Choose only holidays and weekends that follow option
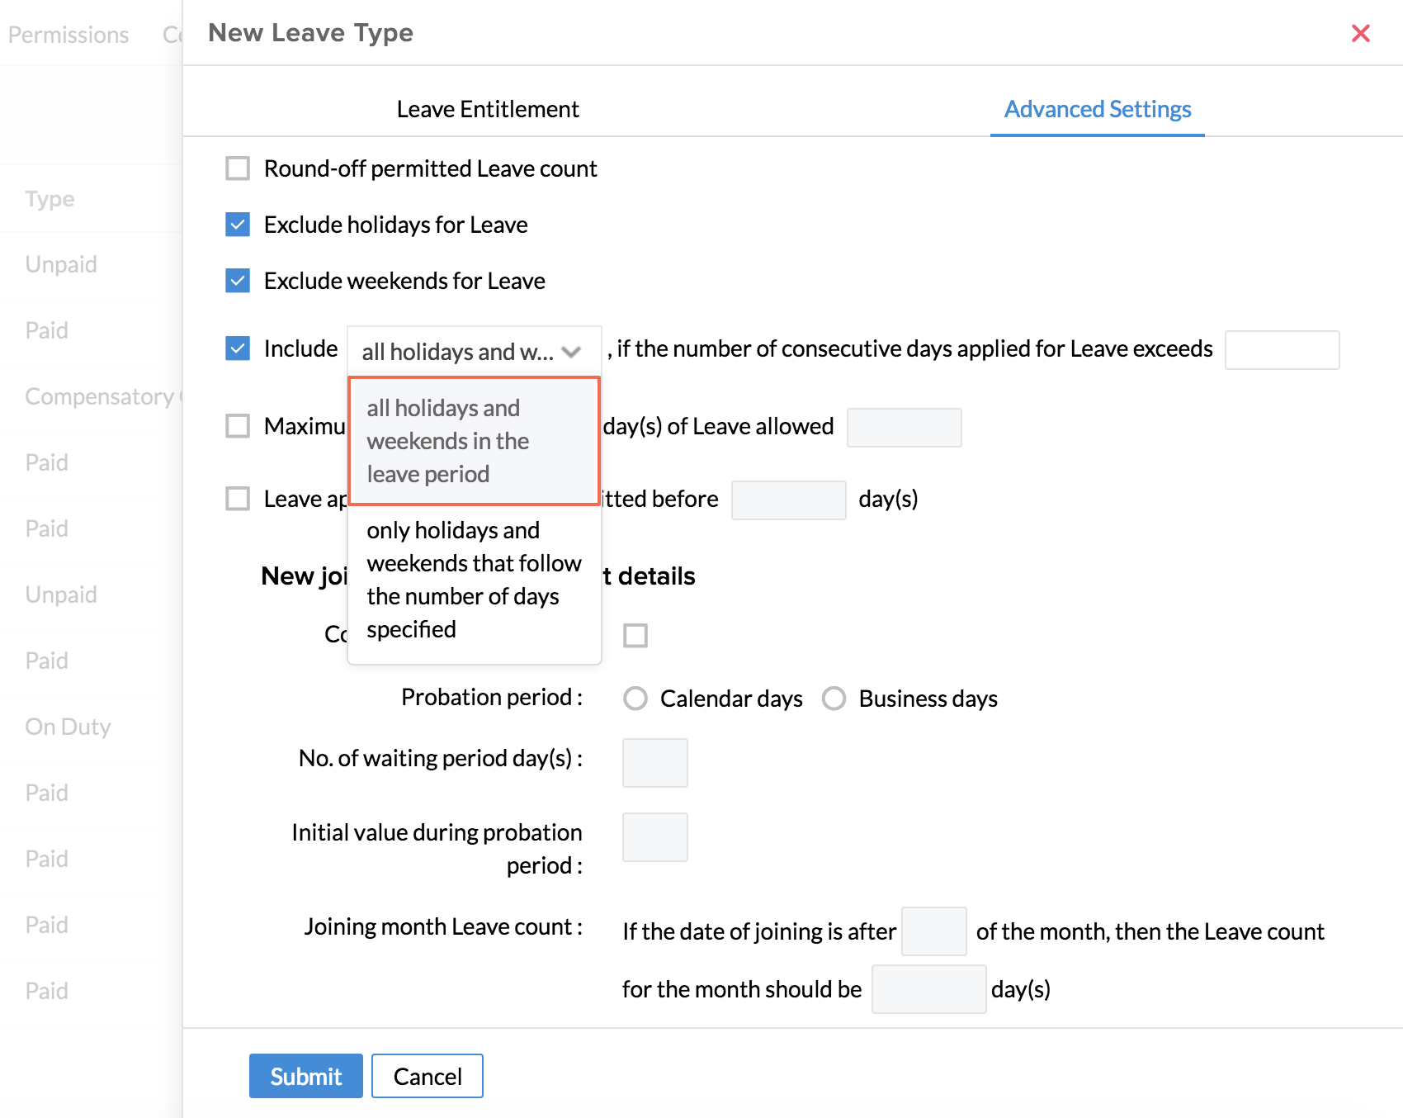Screen dimensions: 1403x1118 click(473, 580)
